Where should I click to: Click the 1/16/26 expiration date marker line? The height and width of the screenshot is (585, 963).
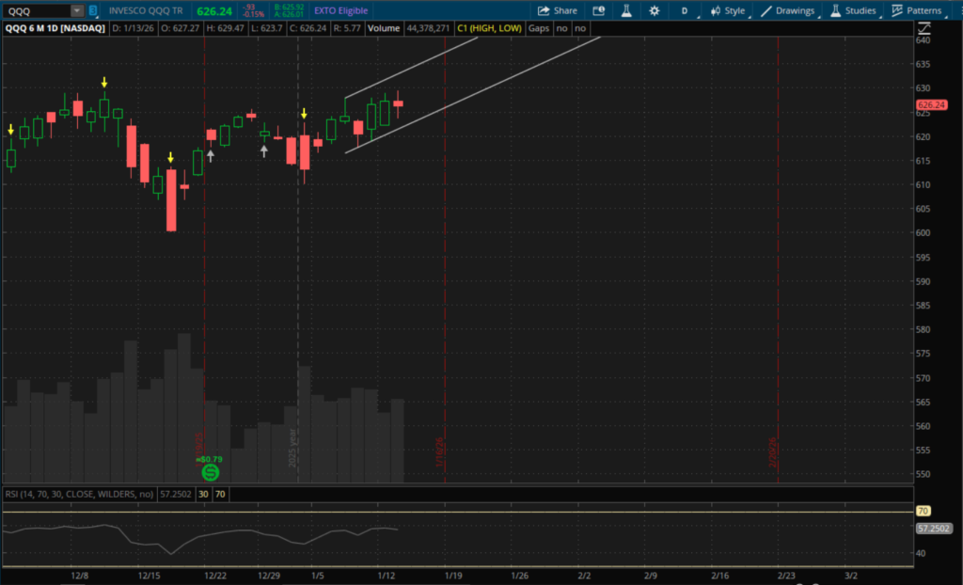[x=444, y=282]
